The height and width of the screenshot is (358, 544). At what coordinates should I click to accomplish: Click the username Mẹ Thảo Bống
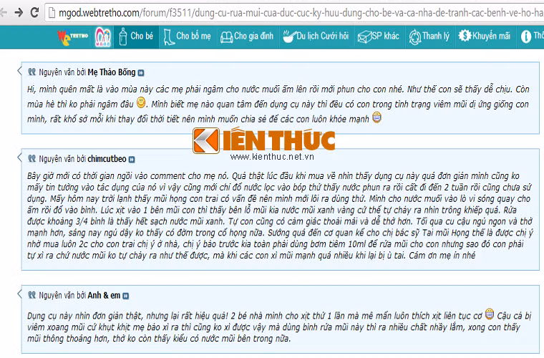(112, 72)
